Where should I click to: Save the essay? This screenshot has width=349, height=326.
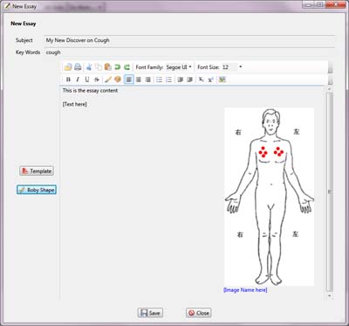(150, 313)
